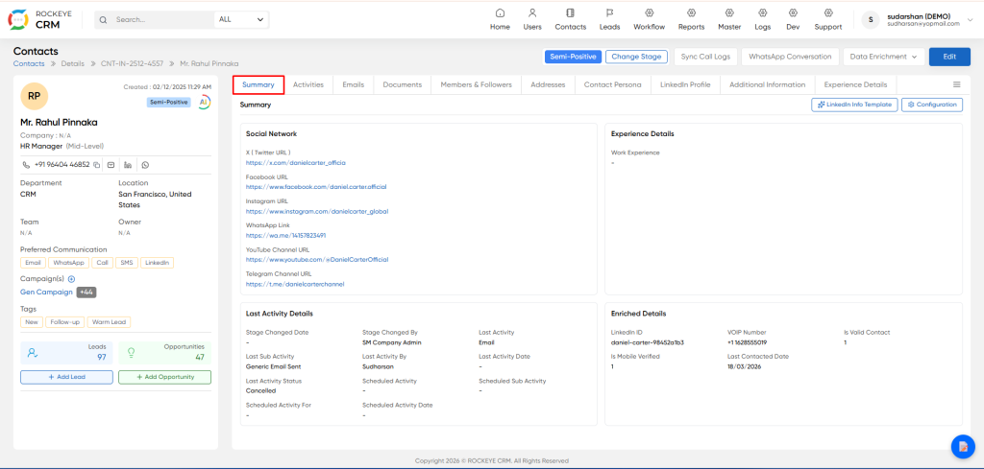
Task: Open the Dev navigation icon
Action: pos(793,12)
